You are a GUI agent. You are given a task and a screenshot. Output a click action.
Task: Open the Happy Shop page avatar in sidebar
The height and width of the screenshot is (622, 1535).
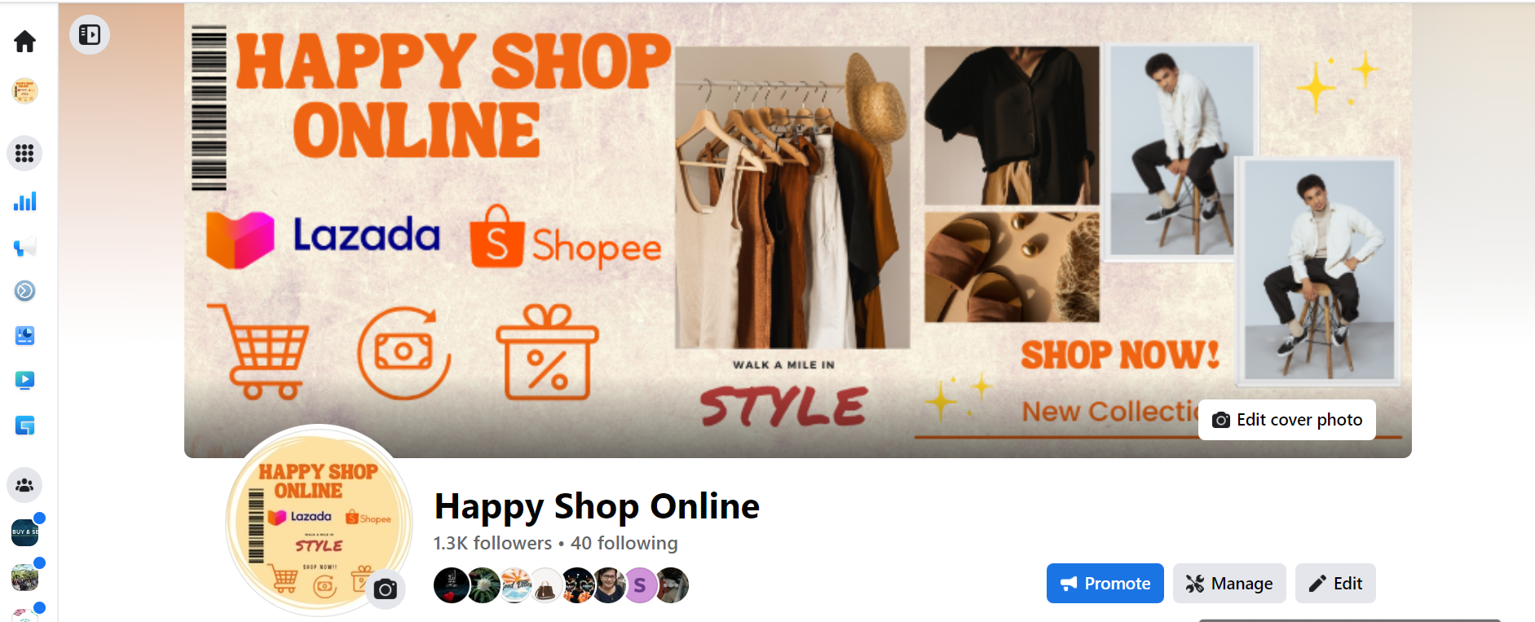point(24,90)
